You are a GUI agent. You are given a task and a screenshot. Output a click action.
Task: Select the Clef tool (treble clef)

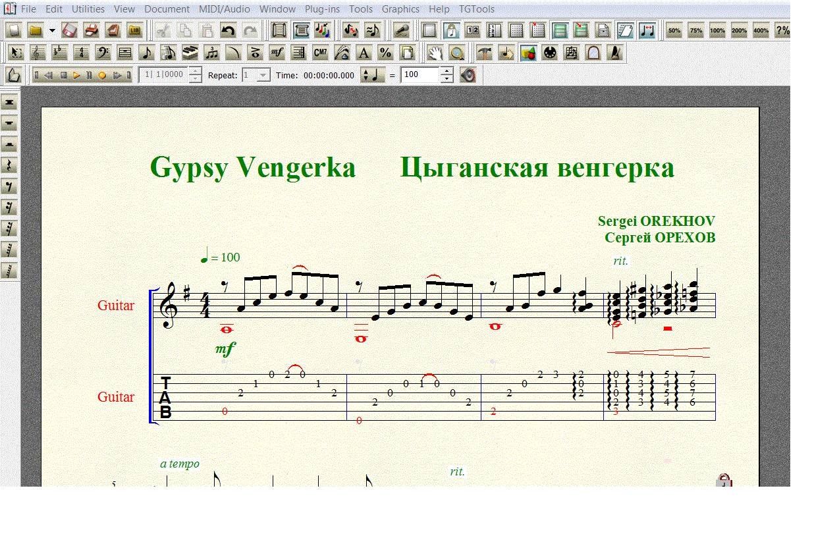point(38,53)
